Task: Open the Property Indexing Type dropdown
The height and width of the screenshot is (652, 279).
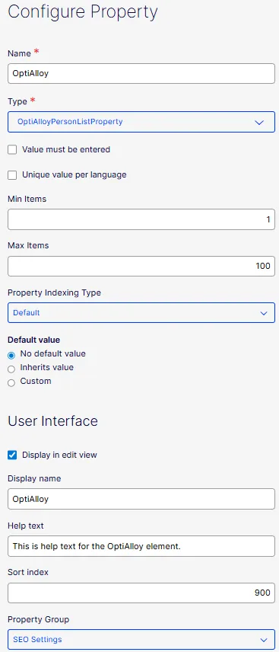Action: click(141, 313)
